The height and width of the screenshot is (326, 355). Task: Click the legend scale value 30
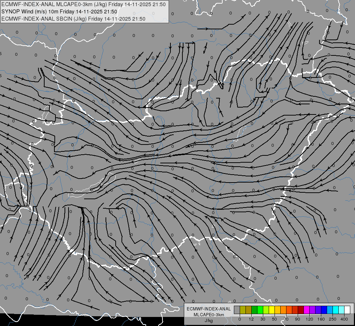pos(263,319)
